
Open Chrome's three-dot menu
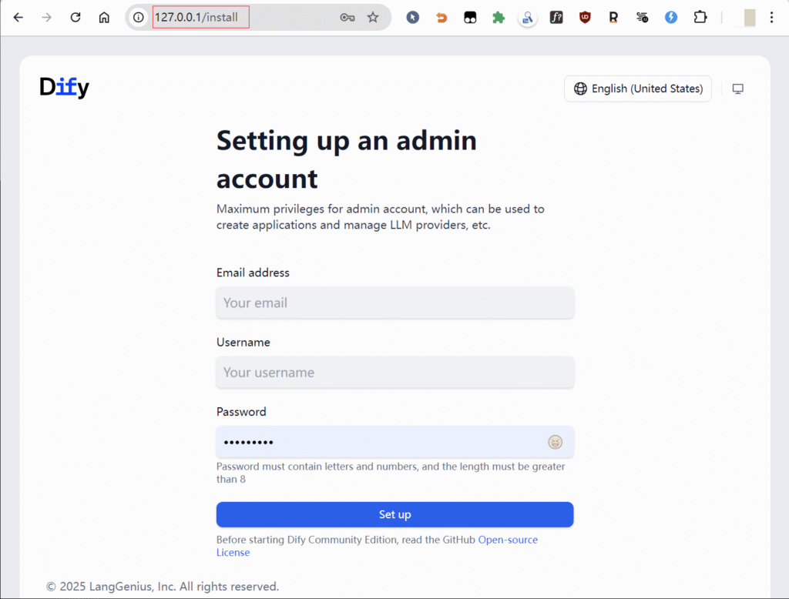coord(772,17)
